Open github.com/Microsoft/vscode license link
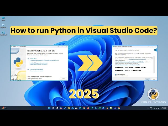The width and height of the screenshot is (168, 126). 137,59
